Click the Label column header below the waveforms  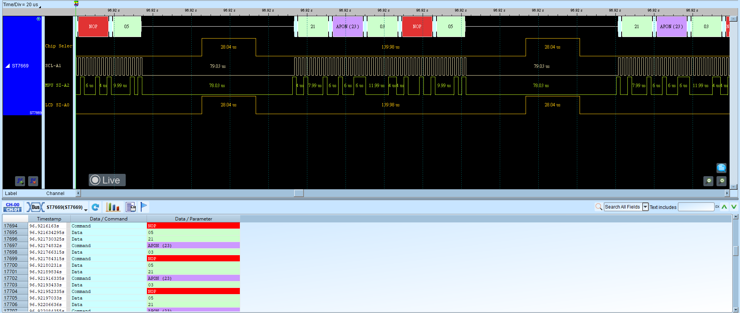tap(11, 194)
